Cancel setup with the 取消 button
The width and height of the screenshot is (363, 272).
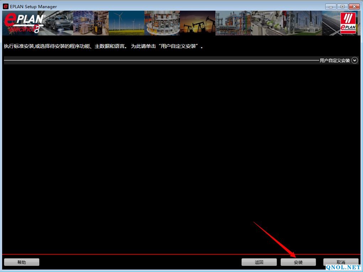[x=340, y=262]
